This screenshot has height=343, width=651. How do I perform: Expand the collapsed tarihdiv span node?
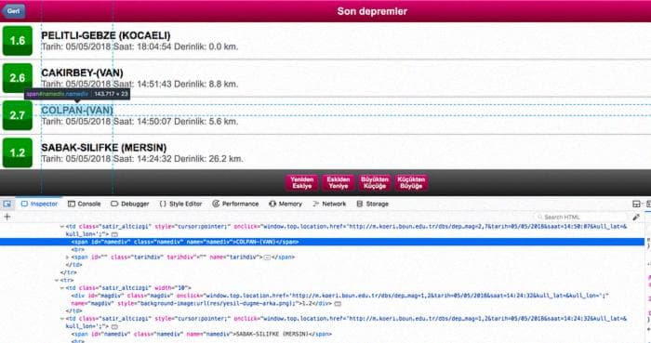click(x=67, y=257)
